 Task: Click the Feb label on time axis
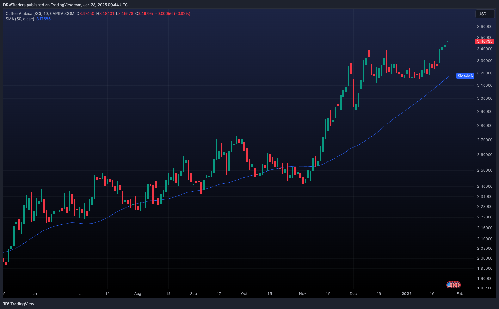(460, 294)
